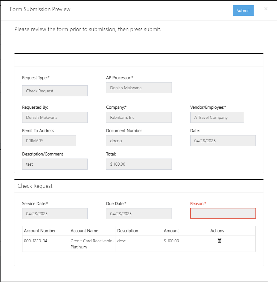Click the Vendor/Employee field A Travel Company

coord(217,117)
